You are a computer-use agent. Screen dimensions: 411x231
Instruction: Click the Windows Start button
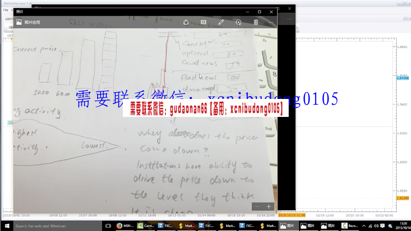(6, 226)
